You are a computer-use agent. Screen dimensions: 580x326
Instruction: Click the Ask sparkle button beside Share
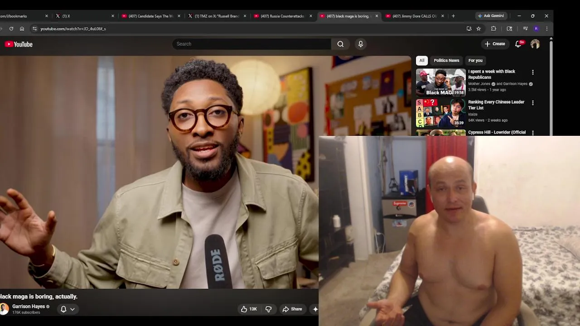point(315,309)
